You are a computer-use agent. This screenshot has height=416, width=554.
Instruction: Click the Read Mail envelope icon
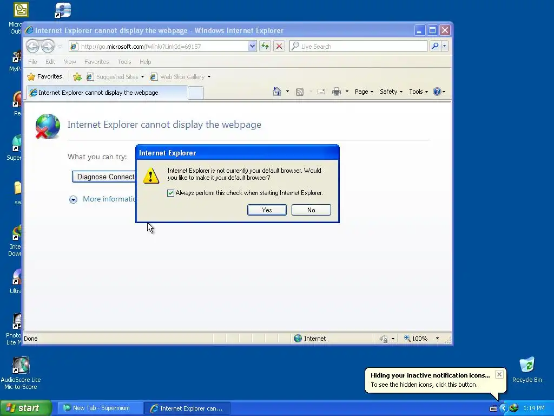click(321, 92)
